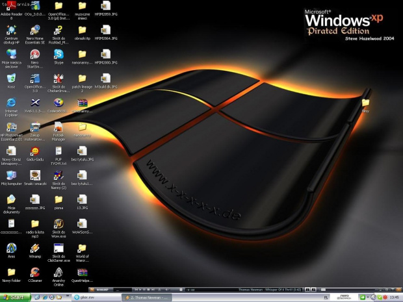Select the Xvid-1.1.3 installer icon
Image resolution: width=403 pixels, height=302 pixels.
35,105
